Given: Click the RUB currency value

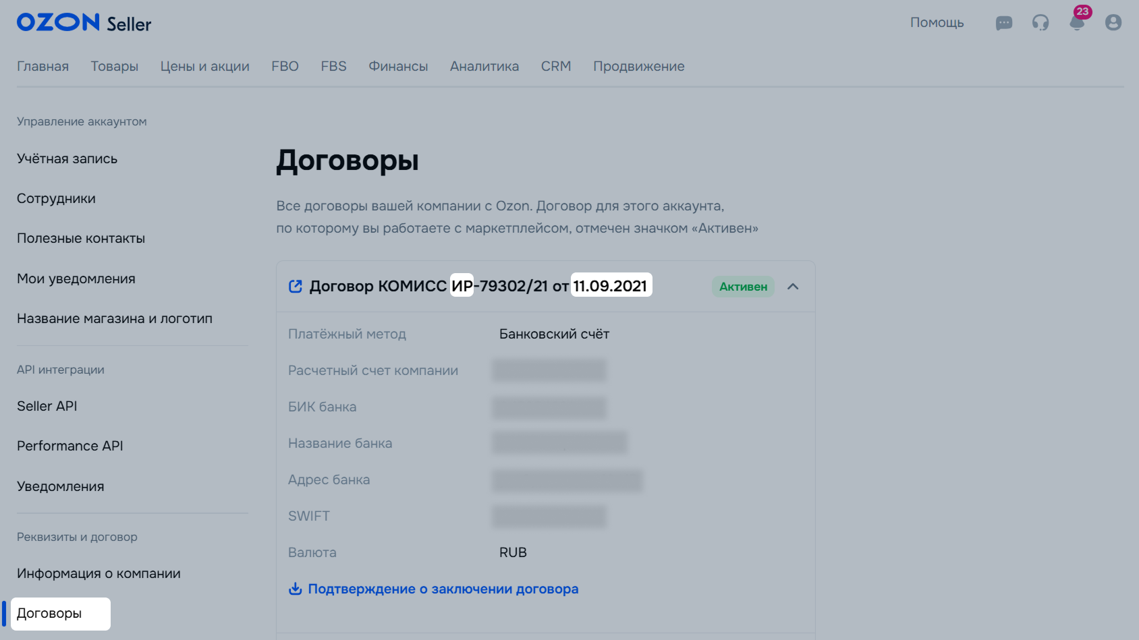Looking at the screenshot, I should (x=513, y=552).
